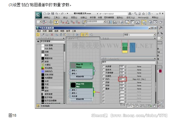This screenshot has width=175, height=120.
Task: Click the mirror tool in the main toolbar
Action: (x=110, y=22)
